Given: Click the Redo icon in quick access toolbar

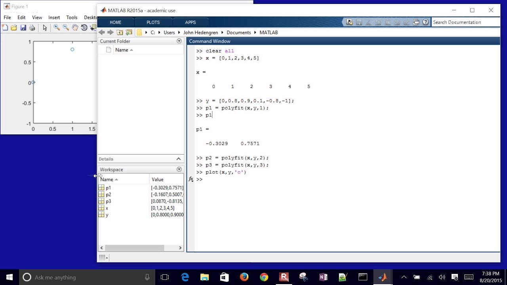Looking at the screenshot, I should [x=406, y=22].
